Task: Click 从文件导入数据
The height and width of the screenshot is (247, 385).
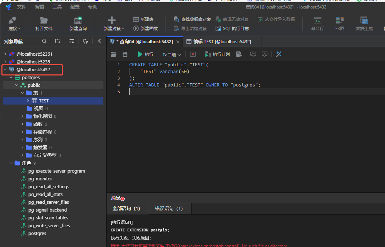Action: coord(276,19)
